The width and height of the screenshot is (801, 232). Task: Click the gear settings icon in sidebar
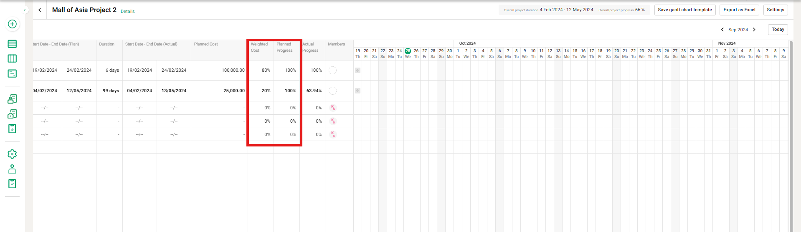click(x=13, y=154)
